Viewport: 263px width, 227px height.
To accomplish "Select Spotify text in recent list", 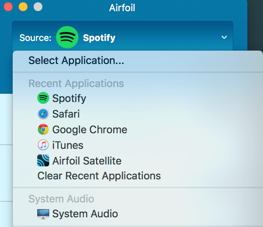I will (69, 98).
